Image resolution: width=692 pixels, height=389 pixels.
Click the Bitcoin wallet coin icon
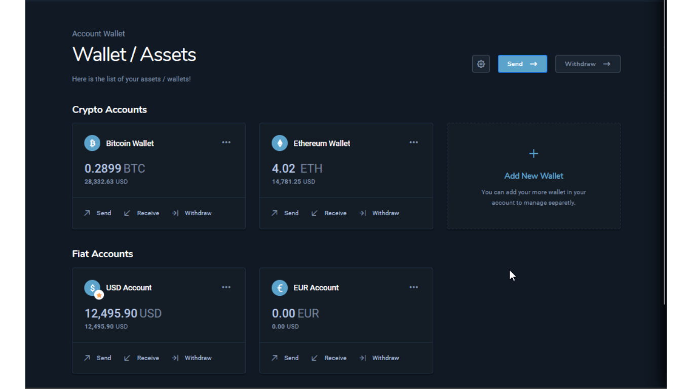coord(92,143)
